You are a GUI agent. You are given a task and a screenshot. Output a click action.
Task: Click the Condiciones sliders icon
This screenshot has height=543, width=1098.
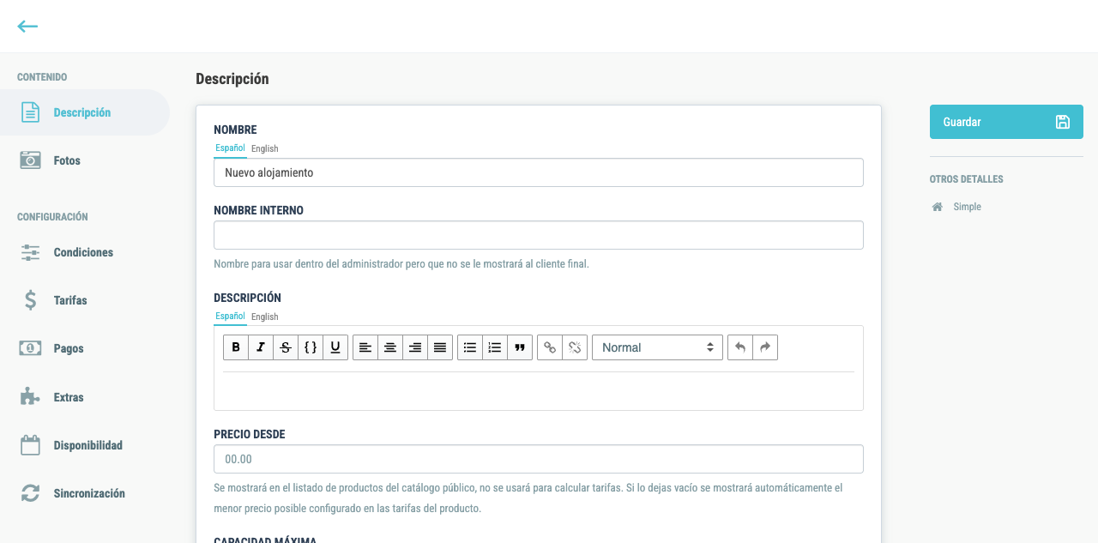(30, 252)
